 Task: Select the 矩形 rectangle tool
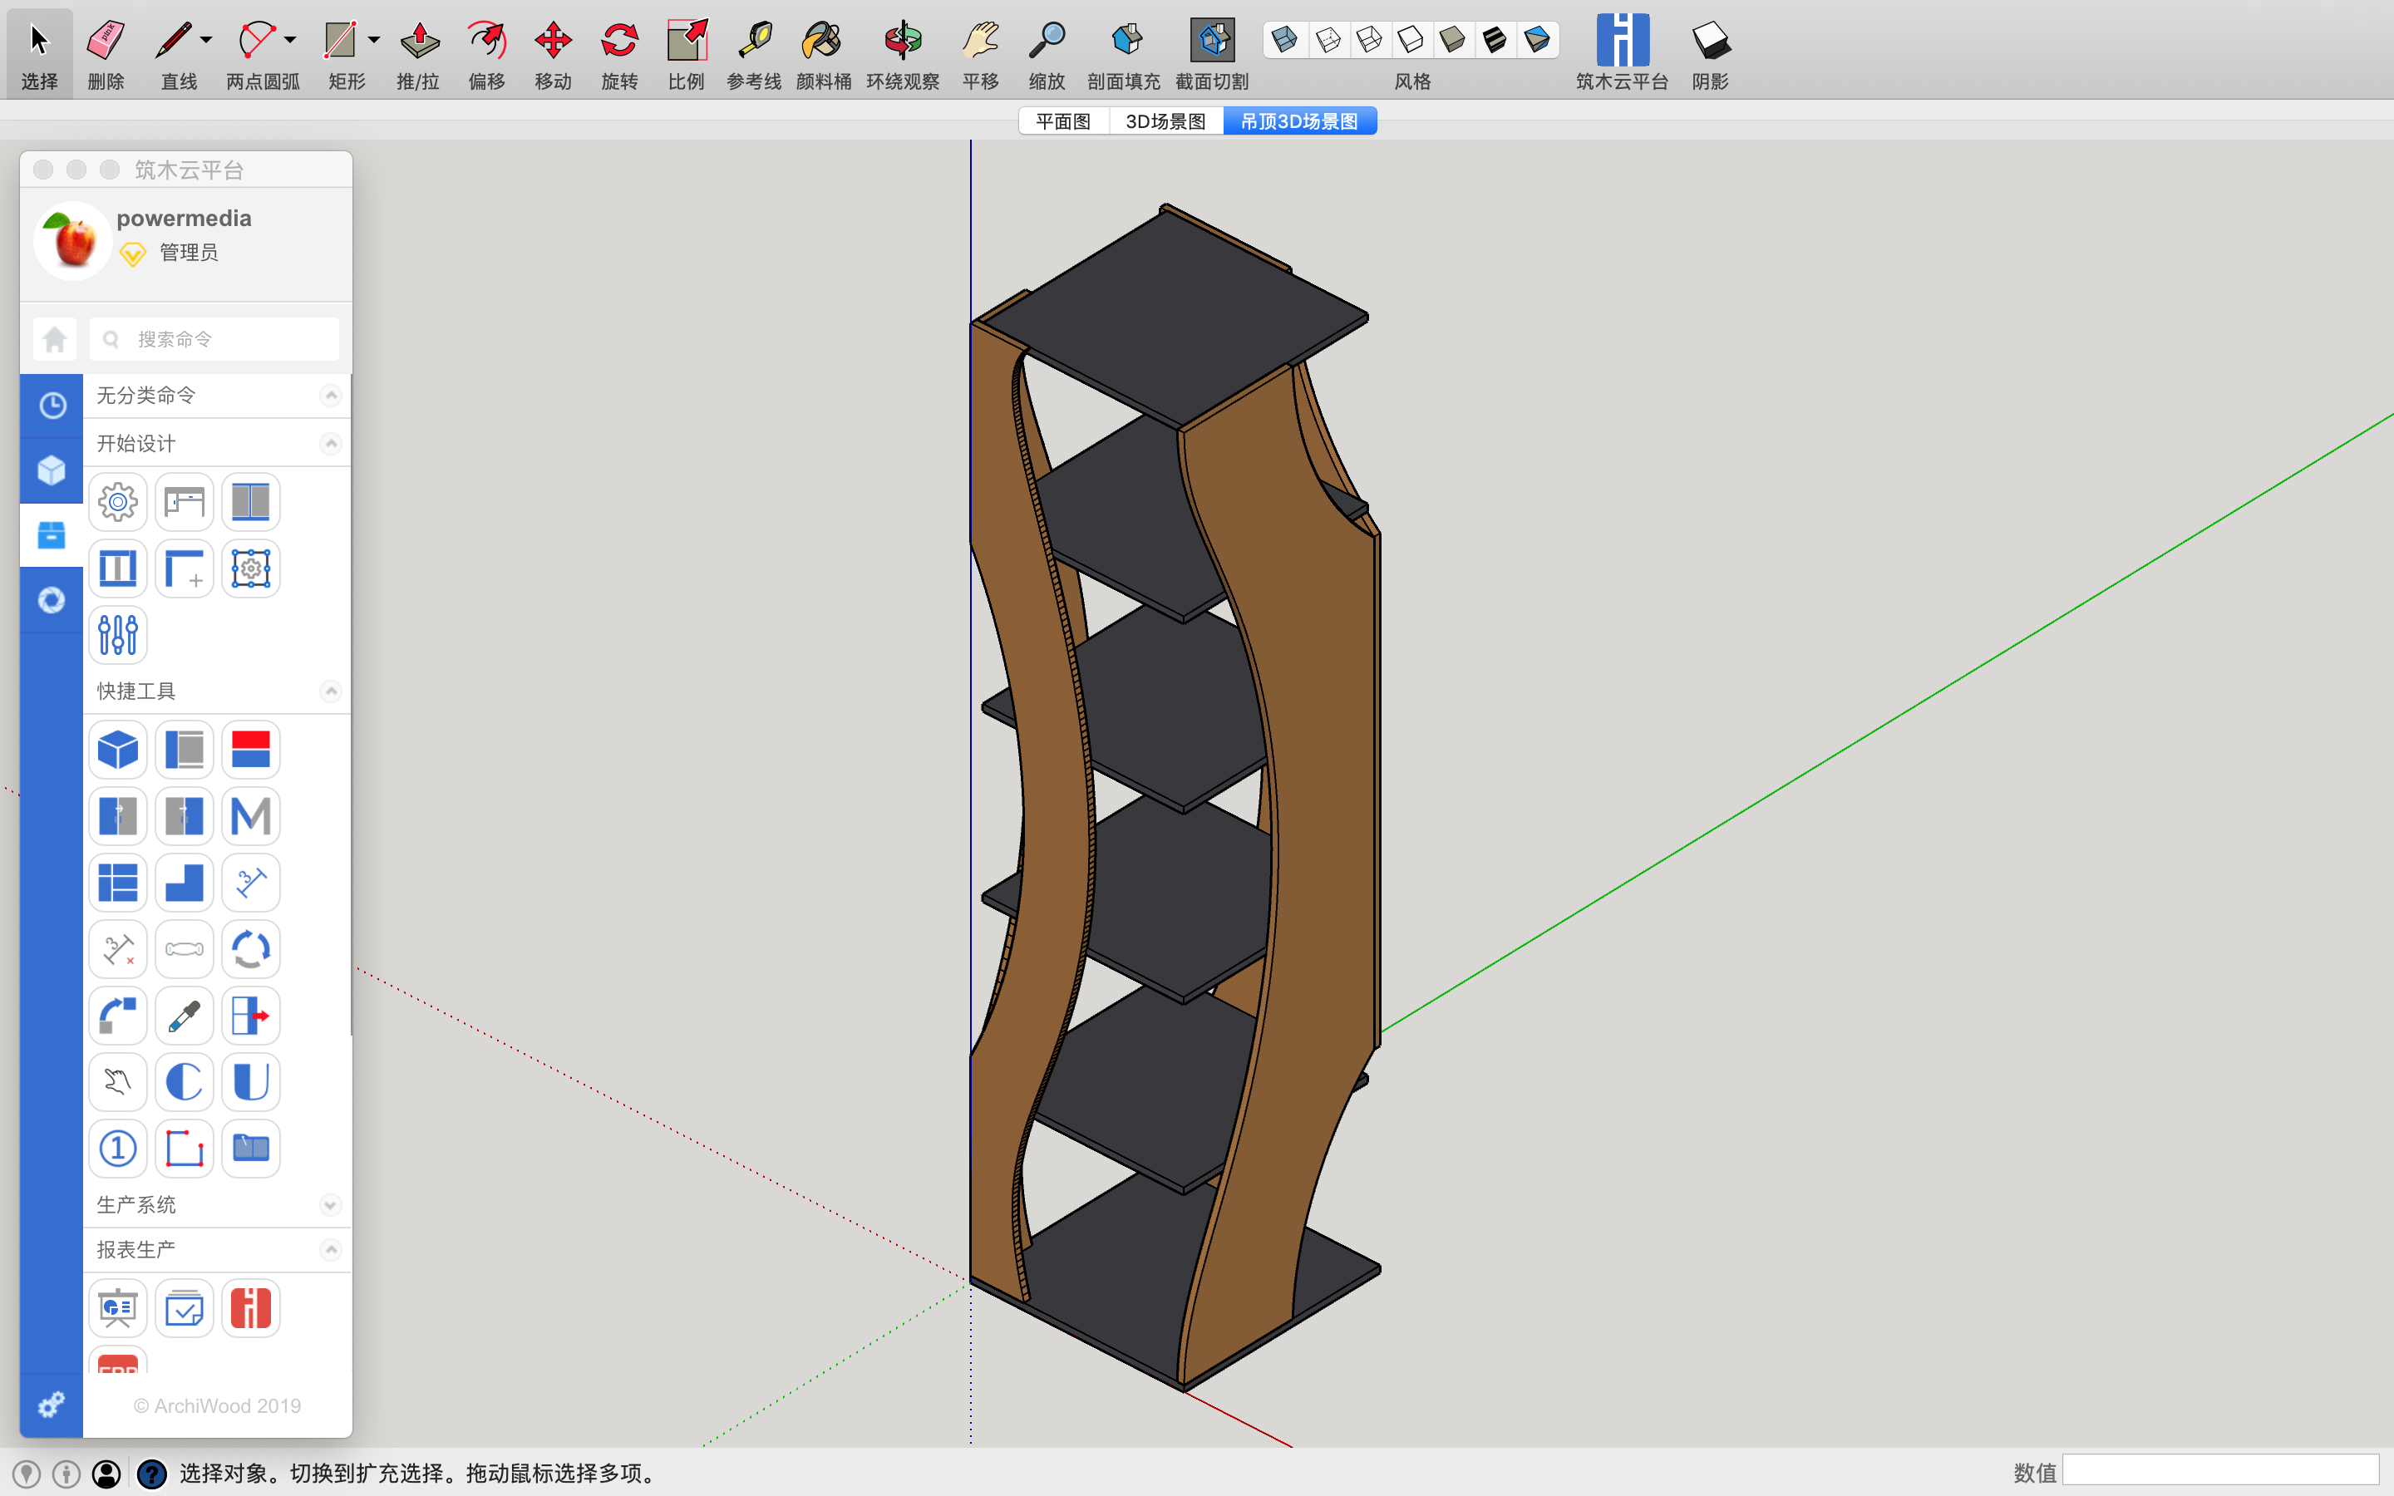tap(342, 52)
